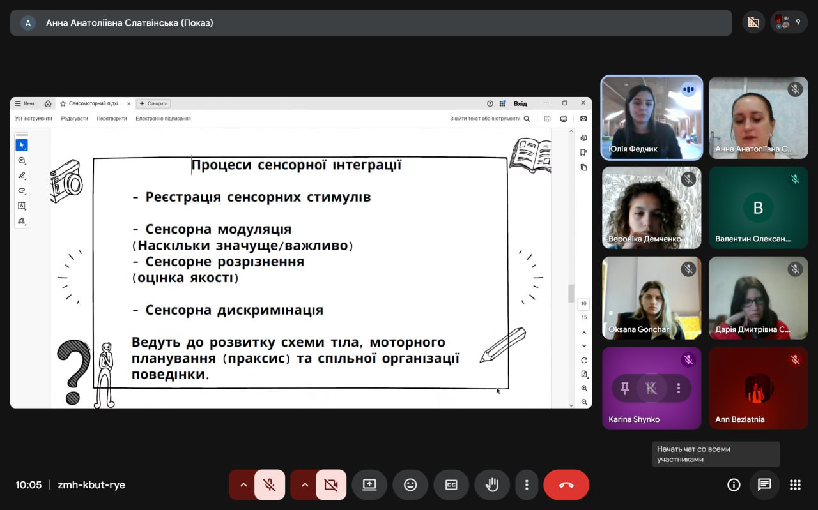818x510 pixels.
Task: Open the Activities grid icon
Action: [x=795, y=484]
